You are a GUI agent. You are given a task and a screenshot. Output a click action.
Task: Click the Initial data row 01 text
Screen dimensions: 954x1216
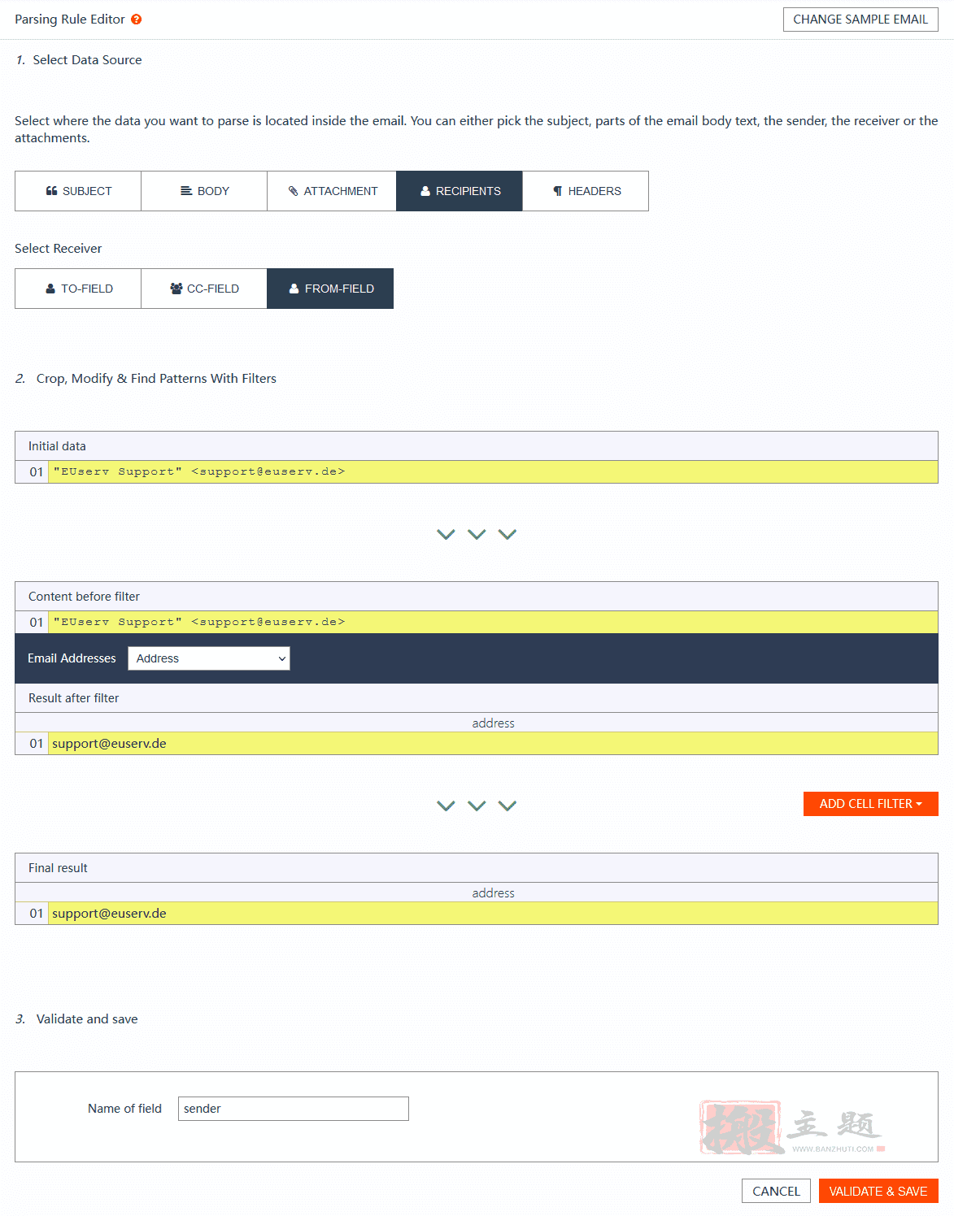point(199,471)
